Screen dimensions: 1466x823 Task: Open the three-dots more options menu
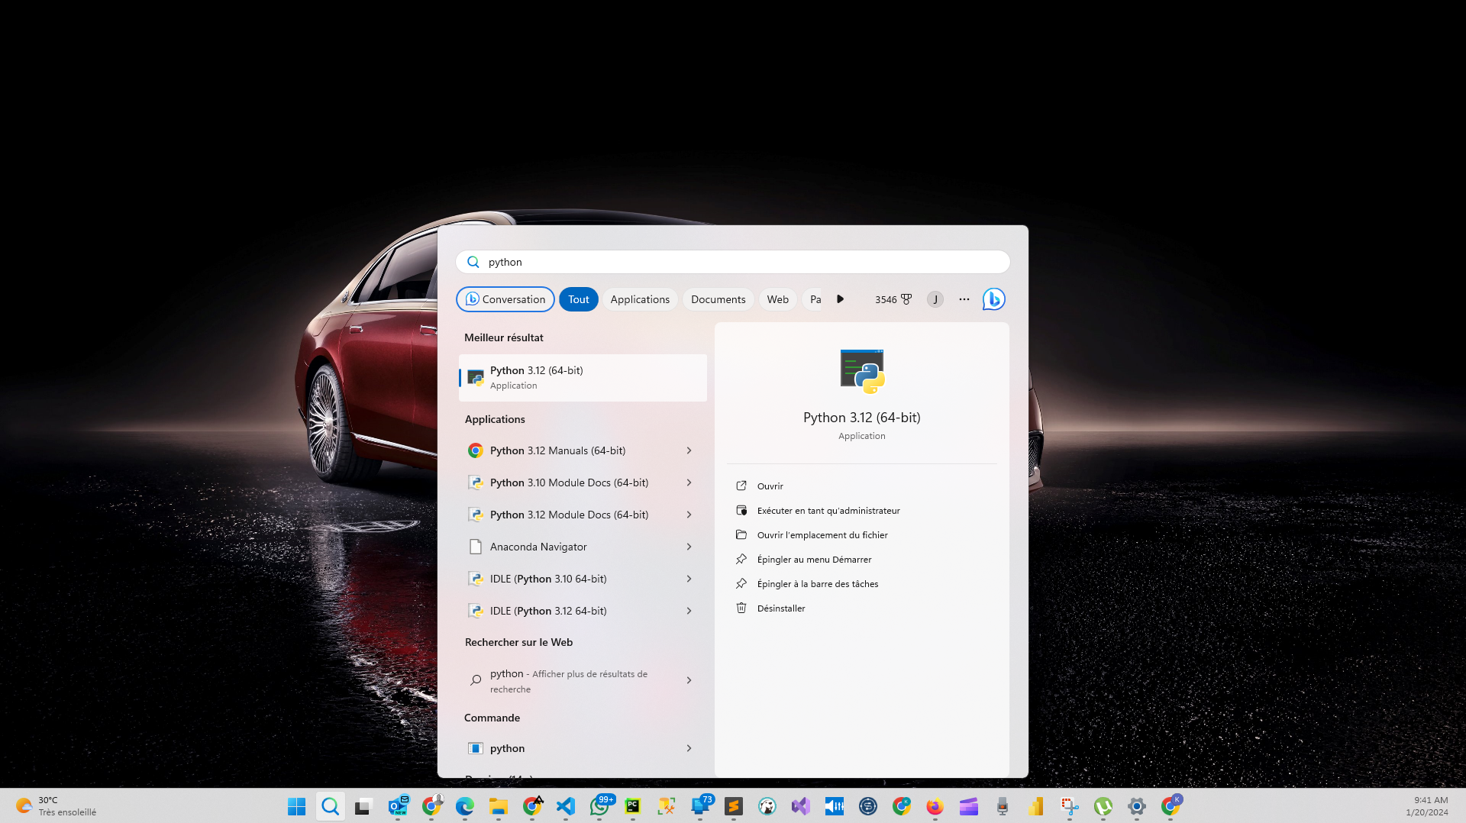964,299
